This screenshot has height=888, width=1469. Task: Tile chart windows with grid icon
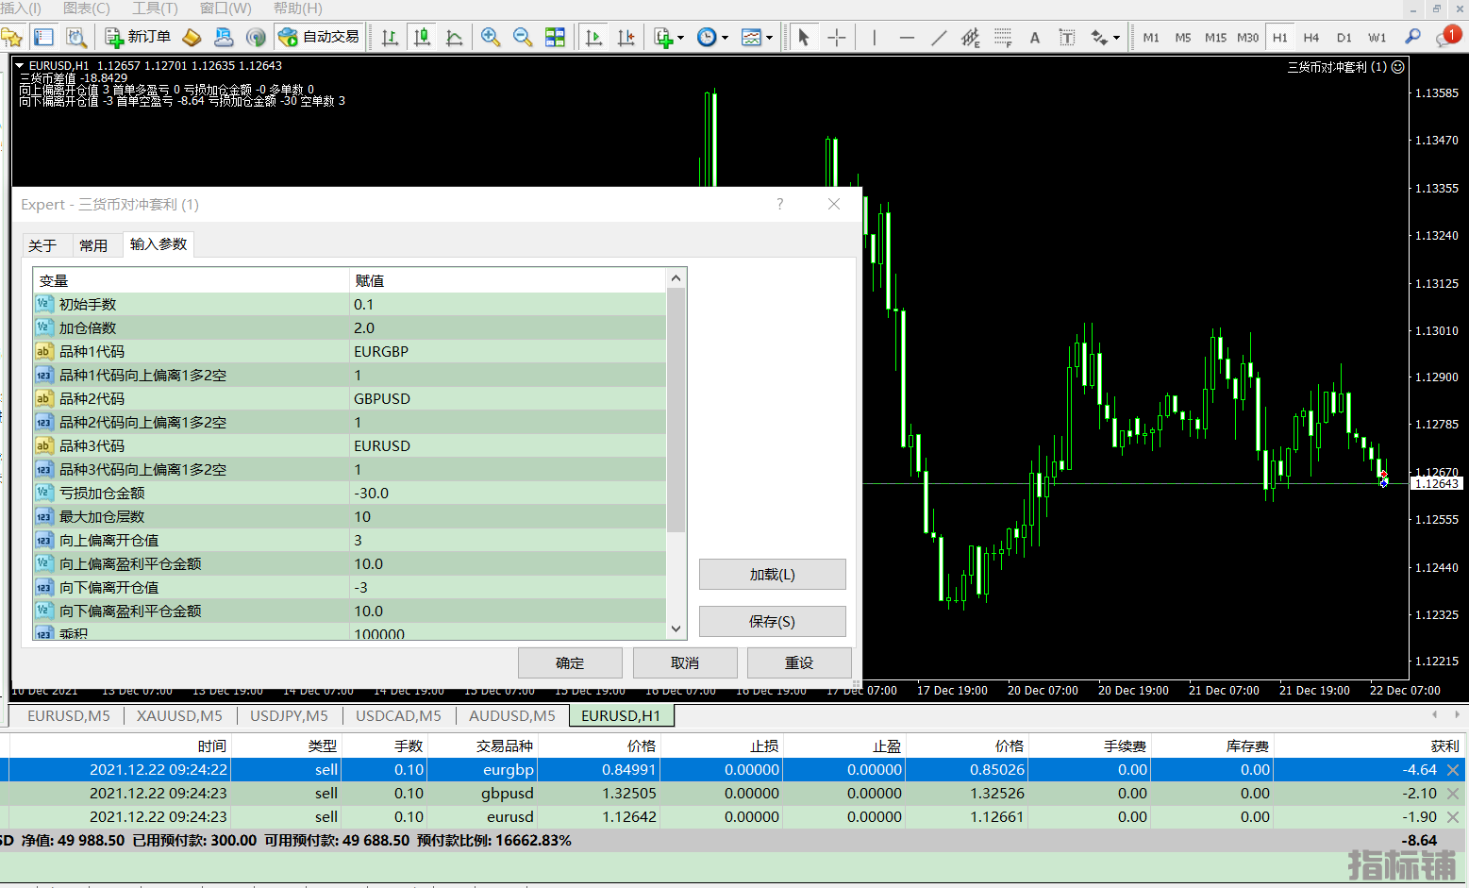[x=555, y=37]
